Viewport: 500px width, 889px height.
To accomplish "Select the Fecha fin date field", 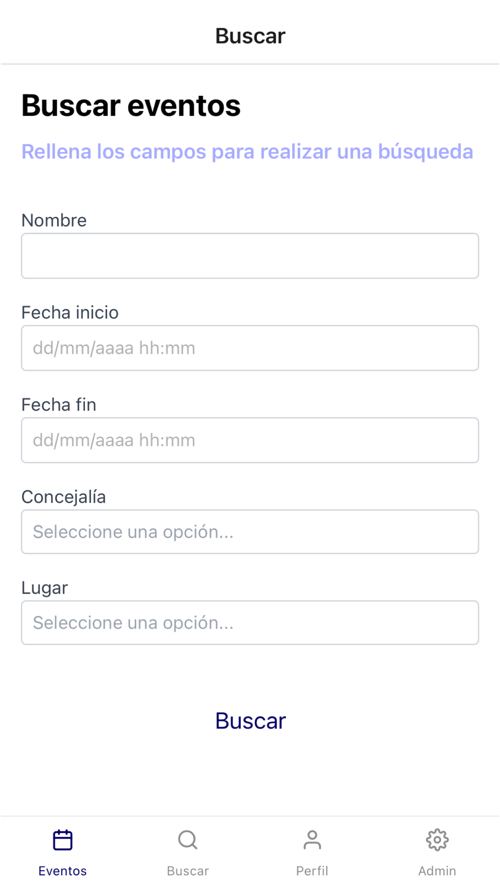I will click(x=250, y=440).
